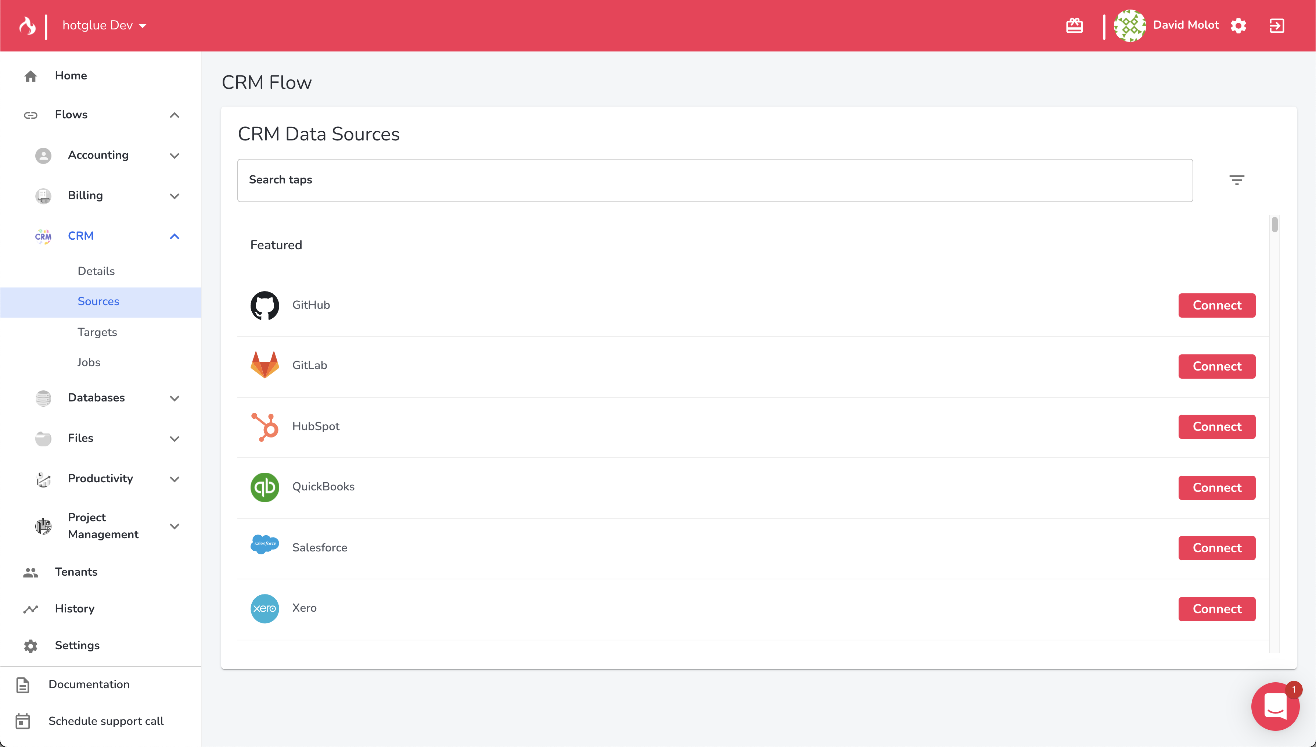Click the Salesforce source name
Image resolution: width=1316 pixels, height=747 pixels.
pos(319,548)
